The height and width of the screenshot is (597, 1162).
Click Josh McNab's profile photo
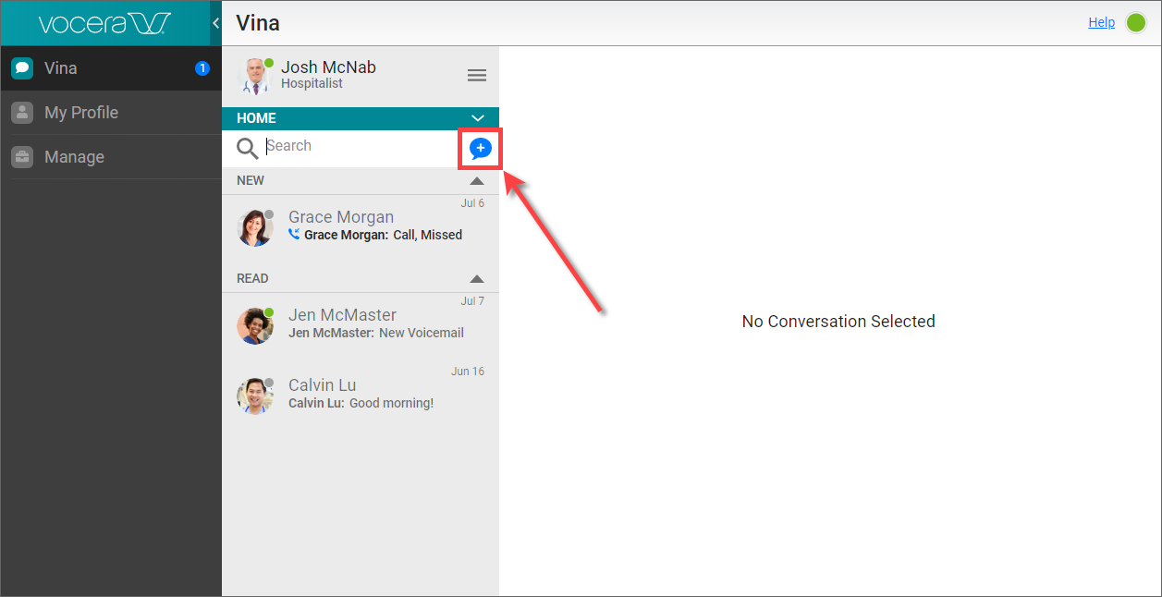pos(254,76)
